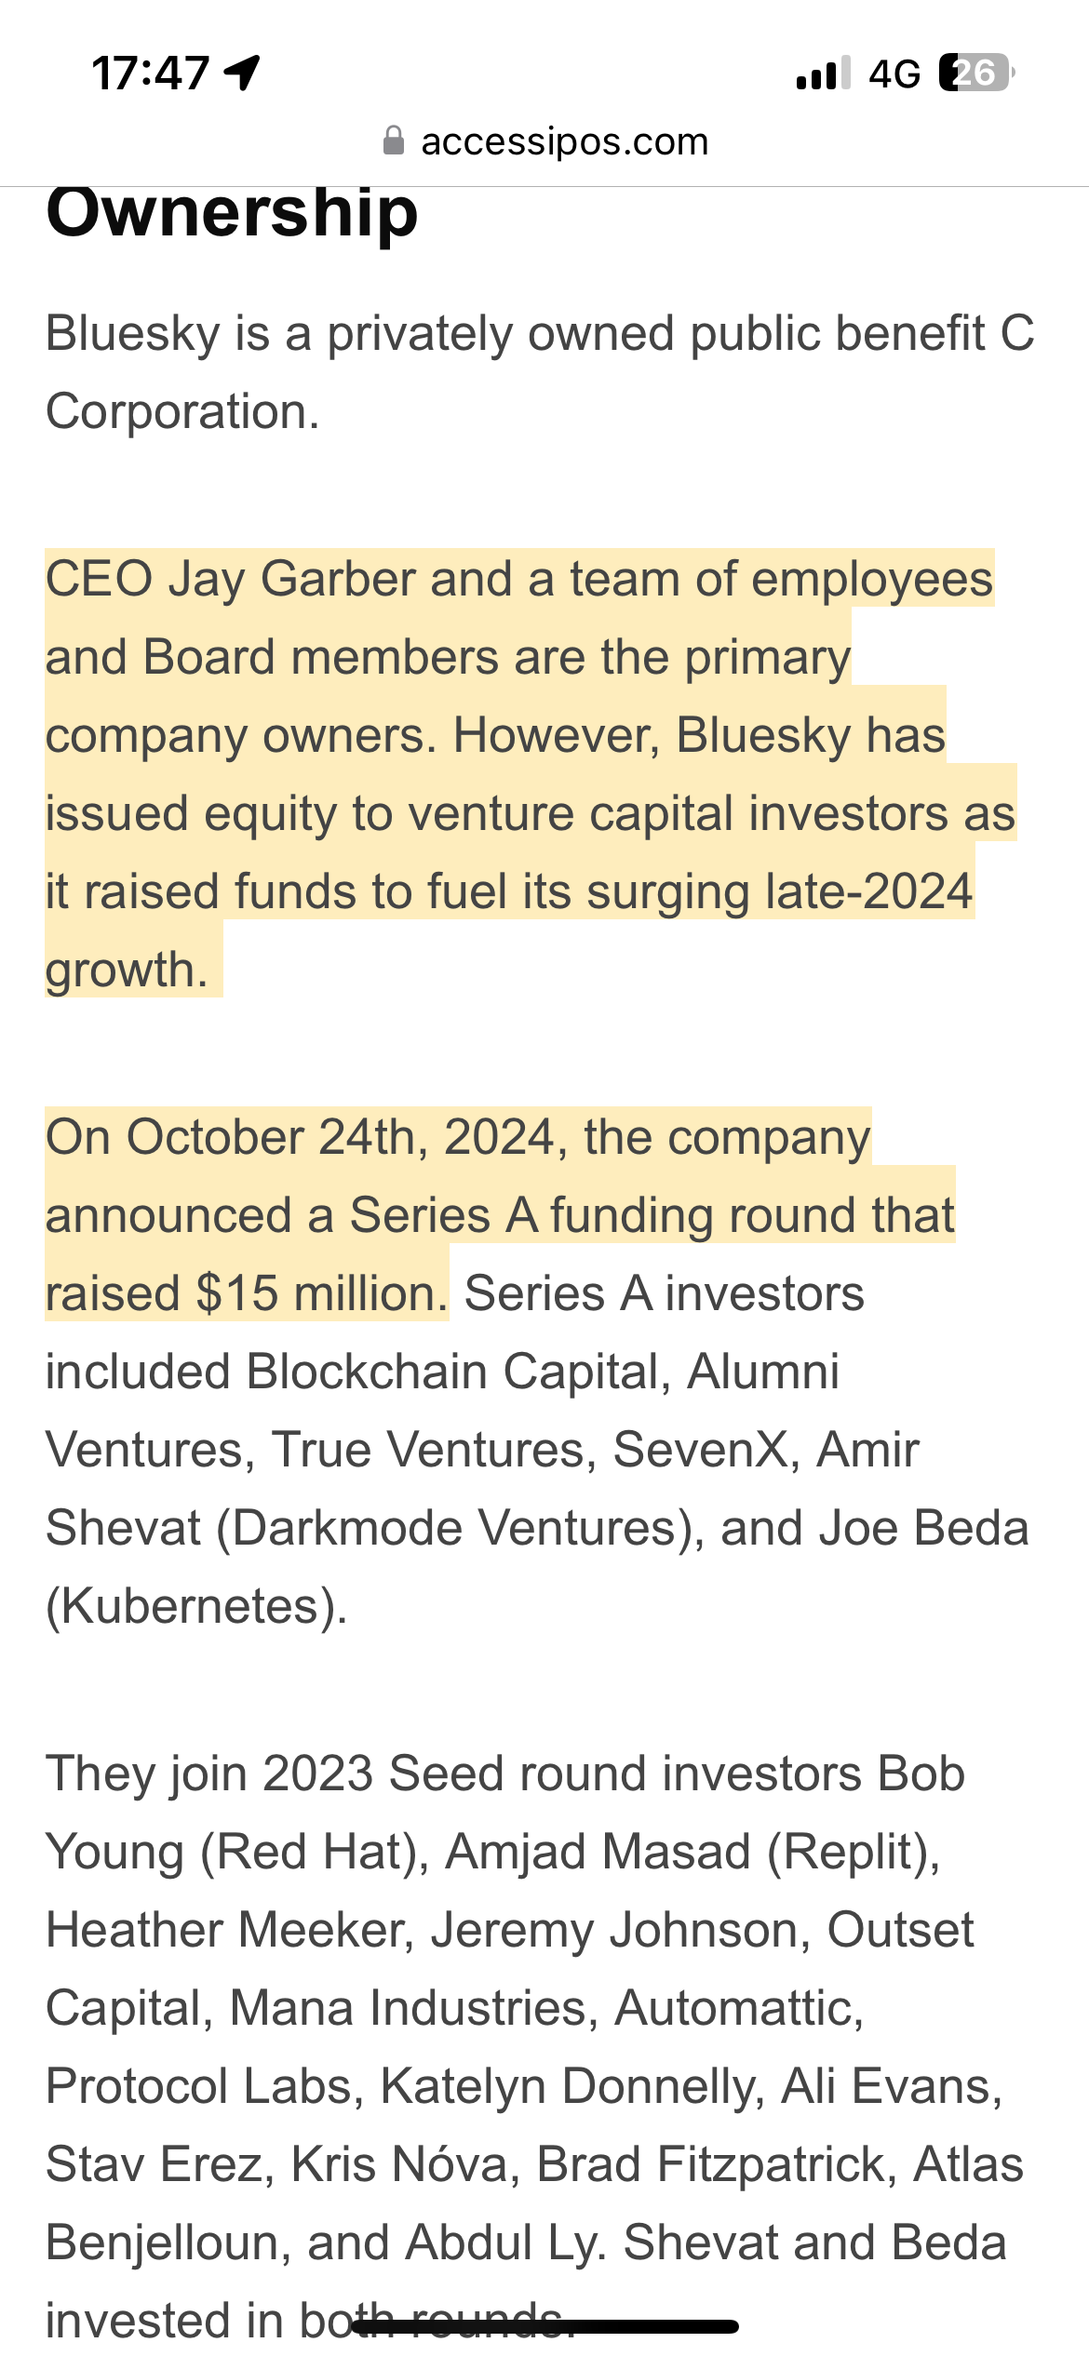
Task: Tap the home indicator bar at bottom
Action: click(x=544, y=2326)
